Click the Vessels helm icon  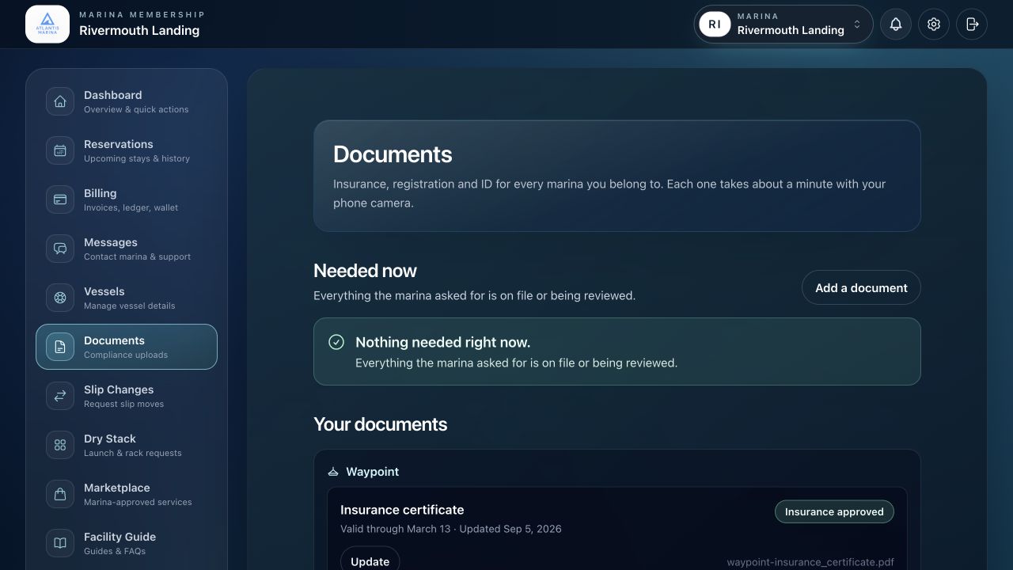(x=60, y=298)
